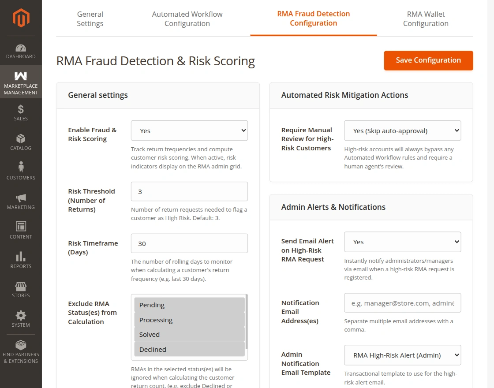Click the Enable Fraud & Risk Scoring label
The image size is (494, 388).
click(x=92, y=134)
